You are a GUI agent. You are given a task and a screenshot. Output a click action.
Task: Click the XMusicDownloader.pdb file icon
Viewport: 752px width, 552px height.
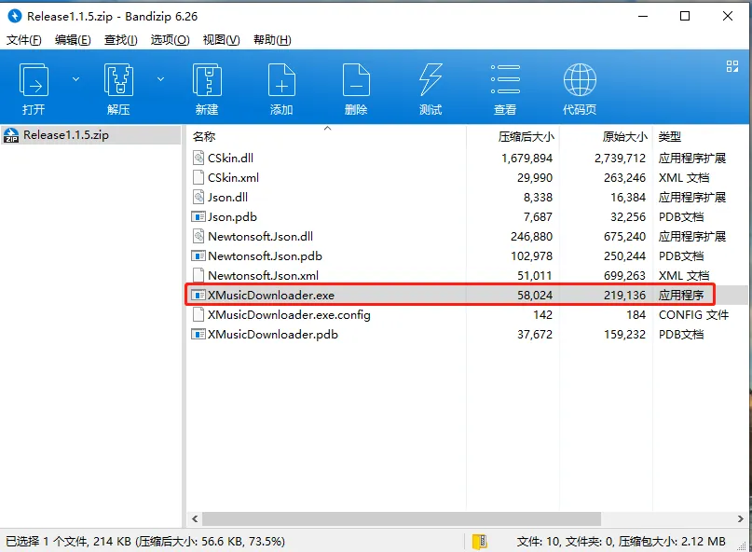tap(198, 335)
